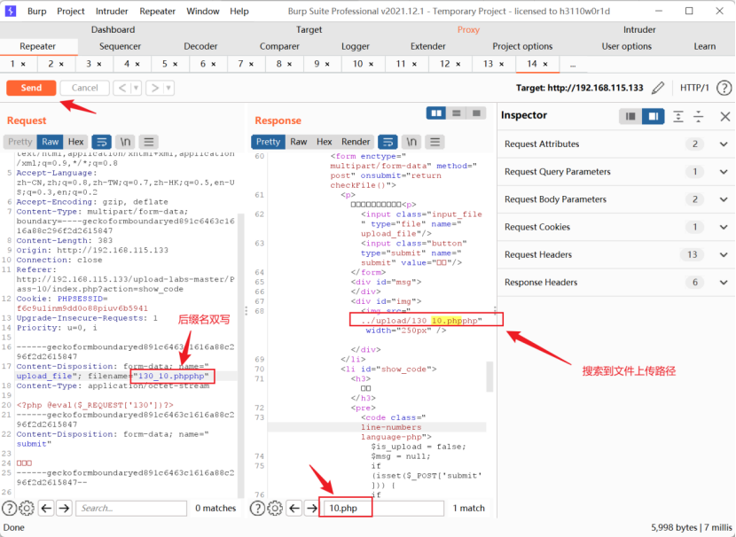Click the response pane vertical scrollbar
This screenshot has height=537, width=736.
pos(489,376)
